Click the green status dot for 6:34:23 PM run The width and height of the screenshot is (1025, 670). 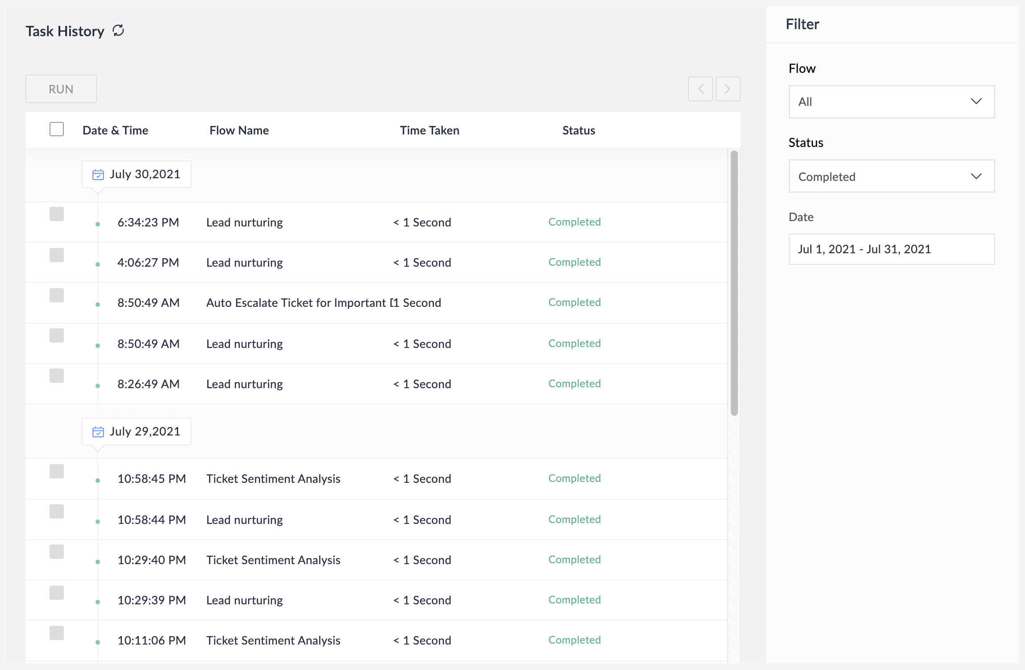tap(98, 223)
